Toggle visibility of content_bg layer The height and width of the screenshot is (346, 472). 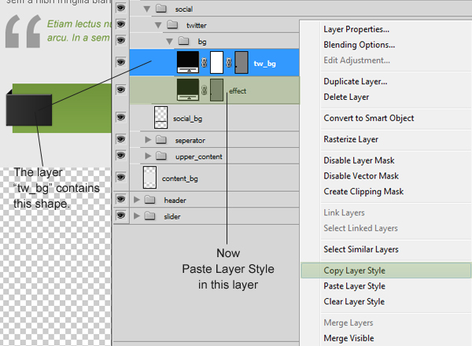[x=120, y=177]
